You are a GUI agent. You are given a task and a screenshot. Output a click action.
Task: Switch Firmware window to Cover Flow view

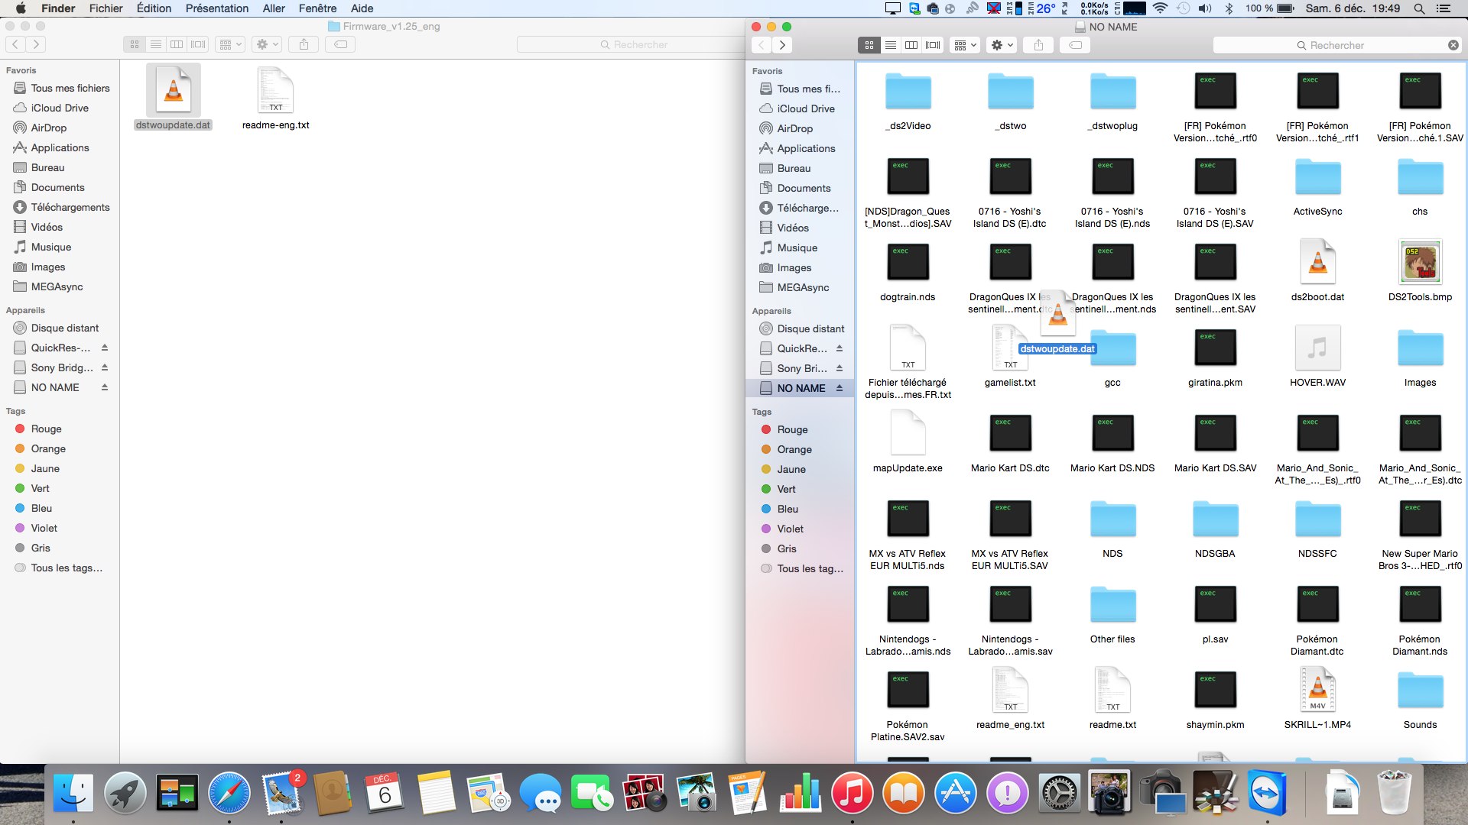click(198, 44)
